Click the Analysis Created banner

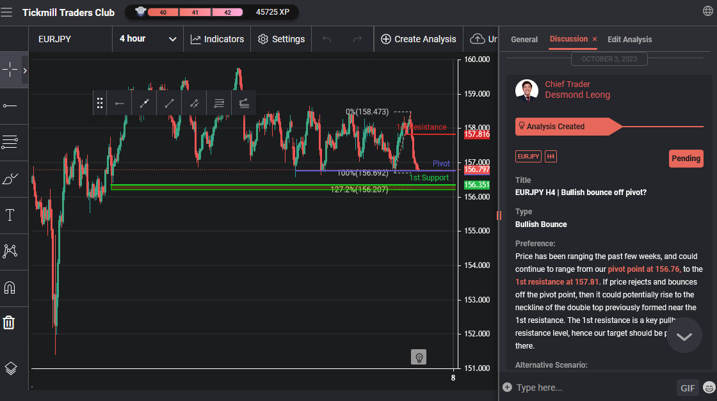pos(568,127)
